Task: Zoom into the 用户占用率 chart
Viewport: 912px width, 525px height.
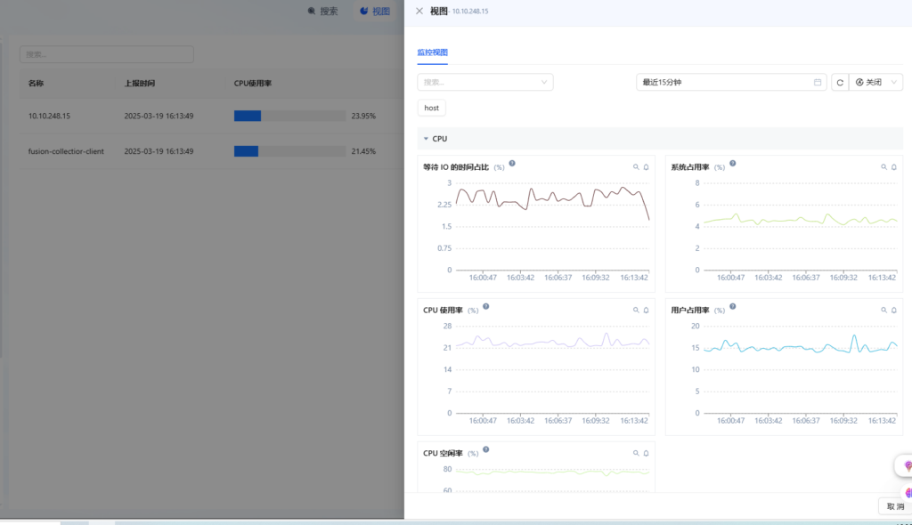Action: (883, 310)
